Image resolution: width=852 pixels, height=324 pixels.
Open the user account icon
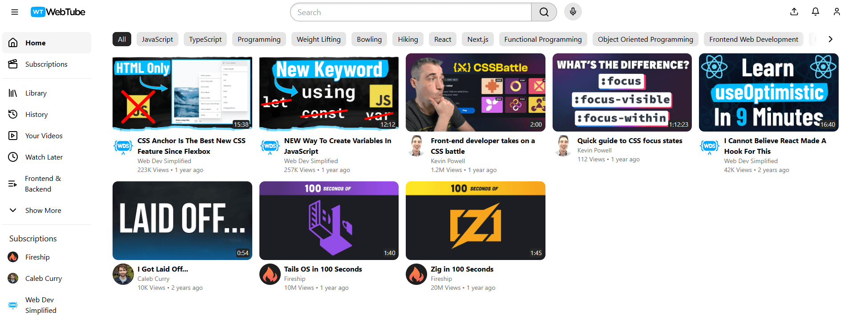point(837,12)
